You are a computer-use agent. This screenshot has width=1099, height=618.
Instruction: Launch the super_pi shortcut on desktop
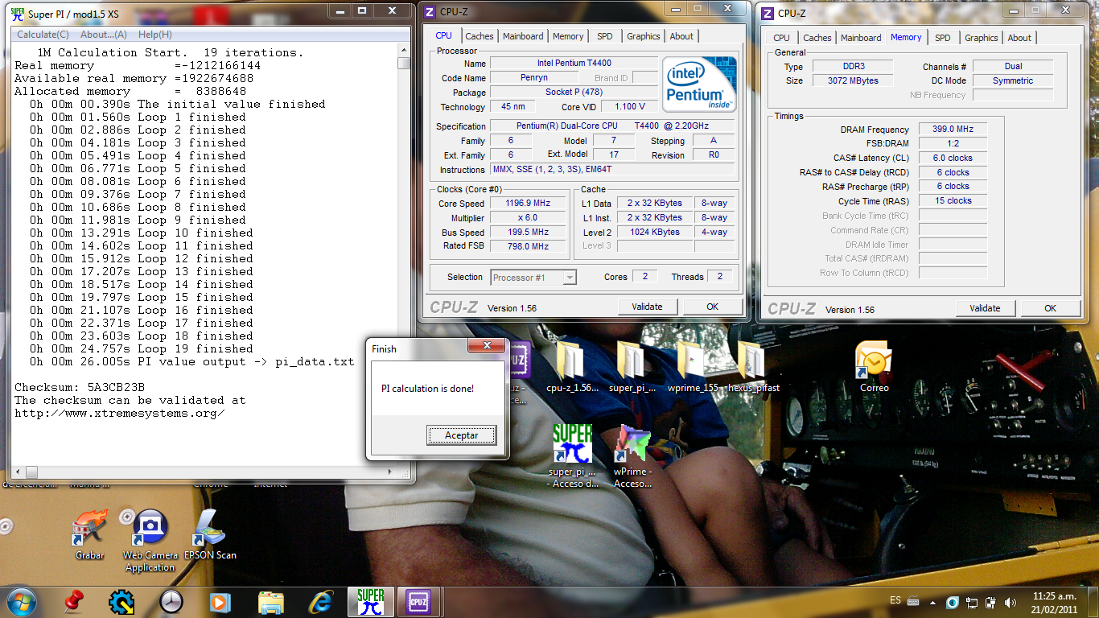tap(572, 455)
